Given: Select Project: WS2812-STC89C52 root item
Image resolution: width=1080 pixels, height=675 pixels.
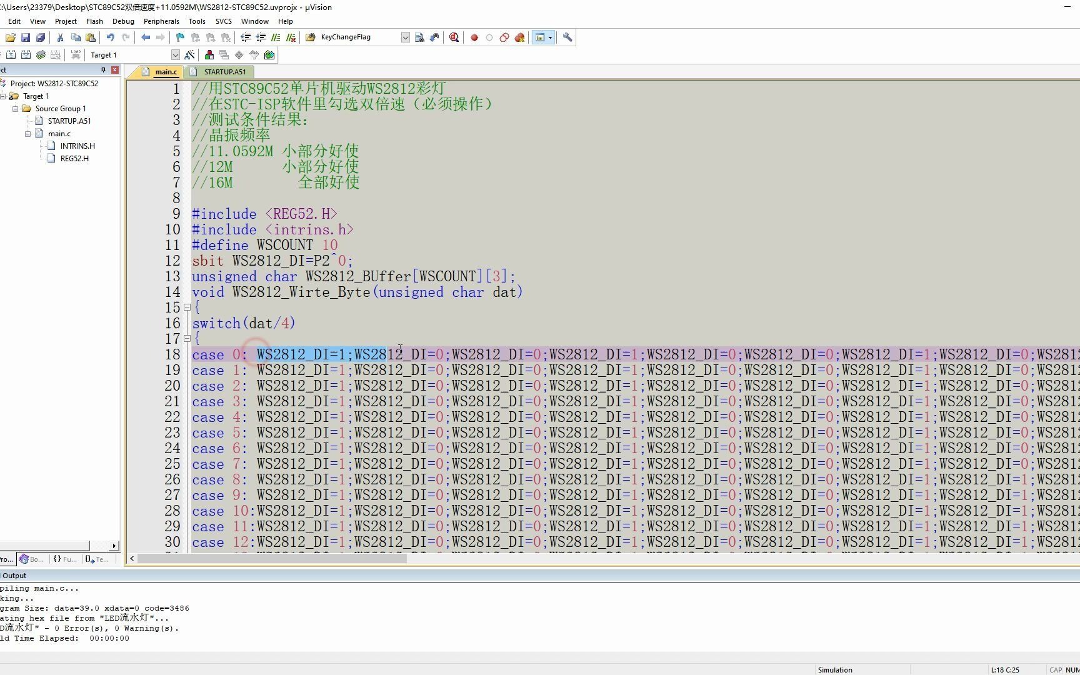Looking at the screenshot, I should (54, 84).
